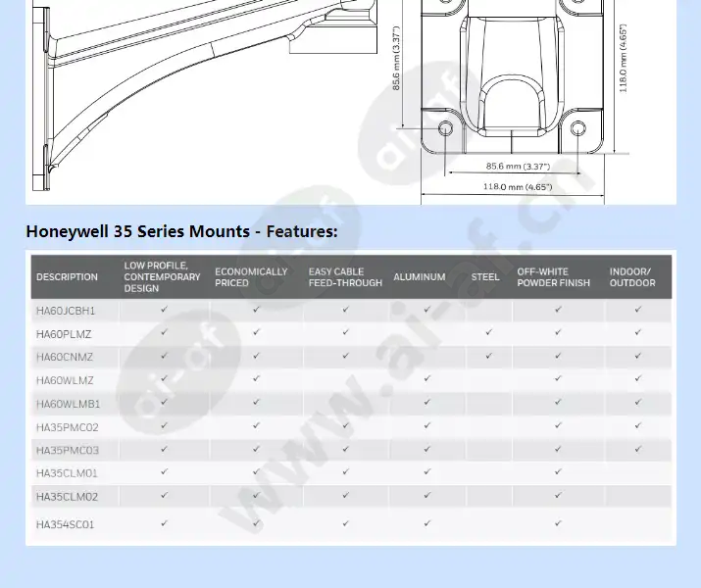
Task: Click the Low Profile checkmark in HA354SC01 row
Action: coord(164,522)
